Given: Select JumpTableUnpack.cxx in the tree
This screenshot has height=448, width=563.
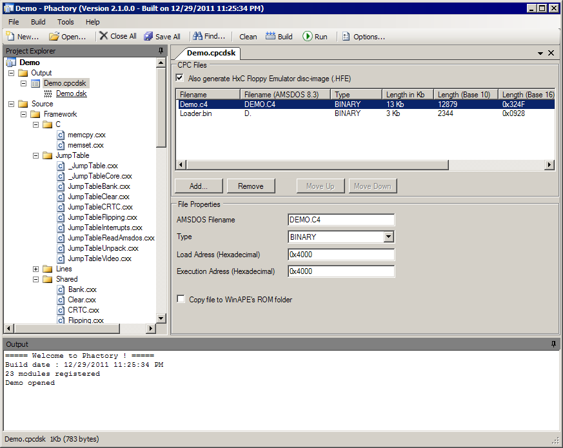Looking at the screenshot, I should 103,248.
